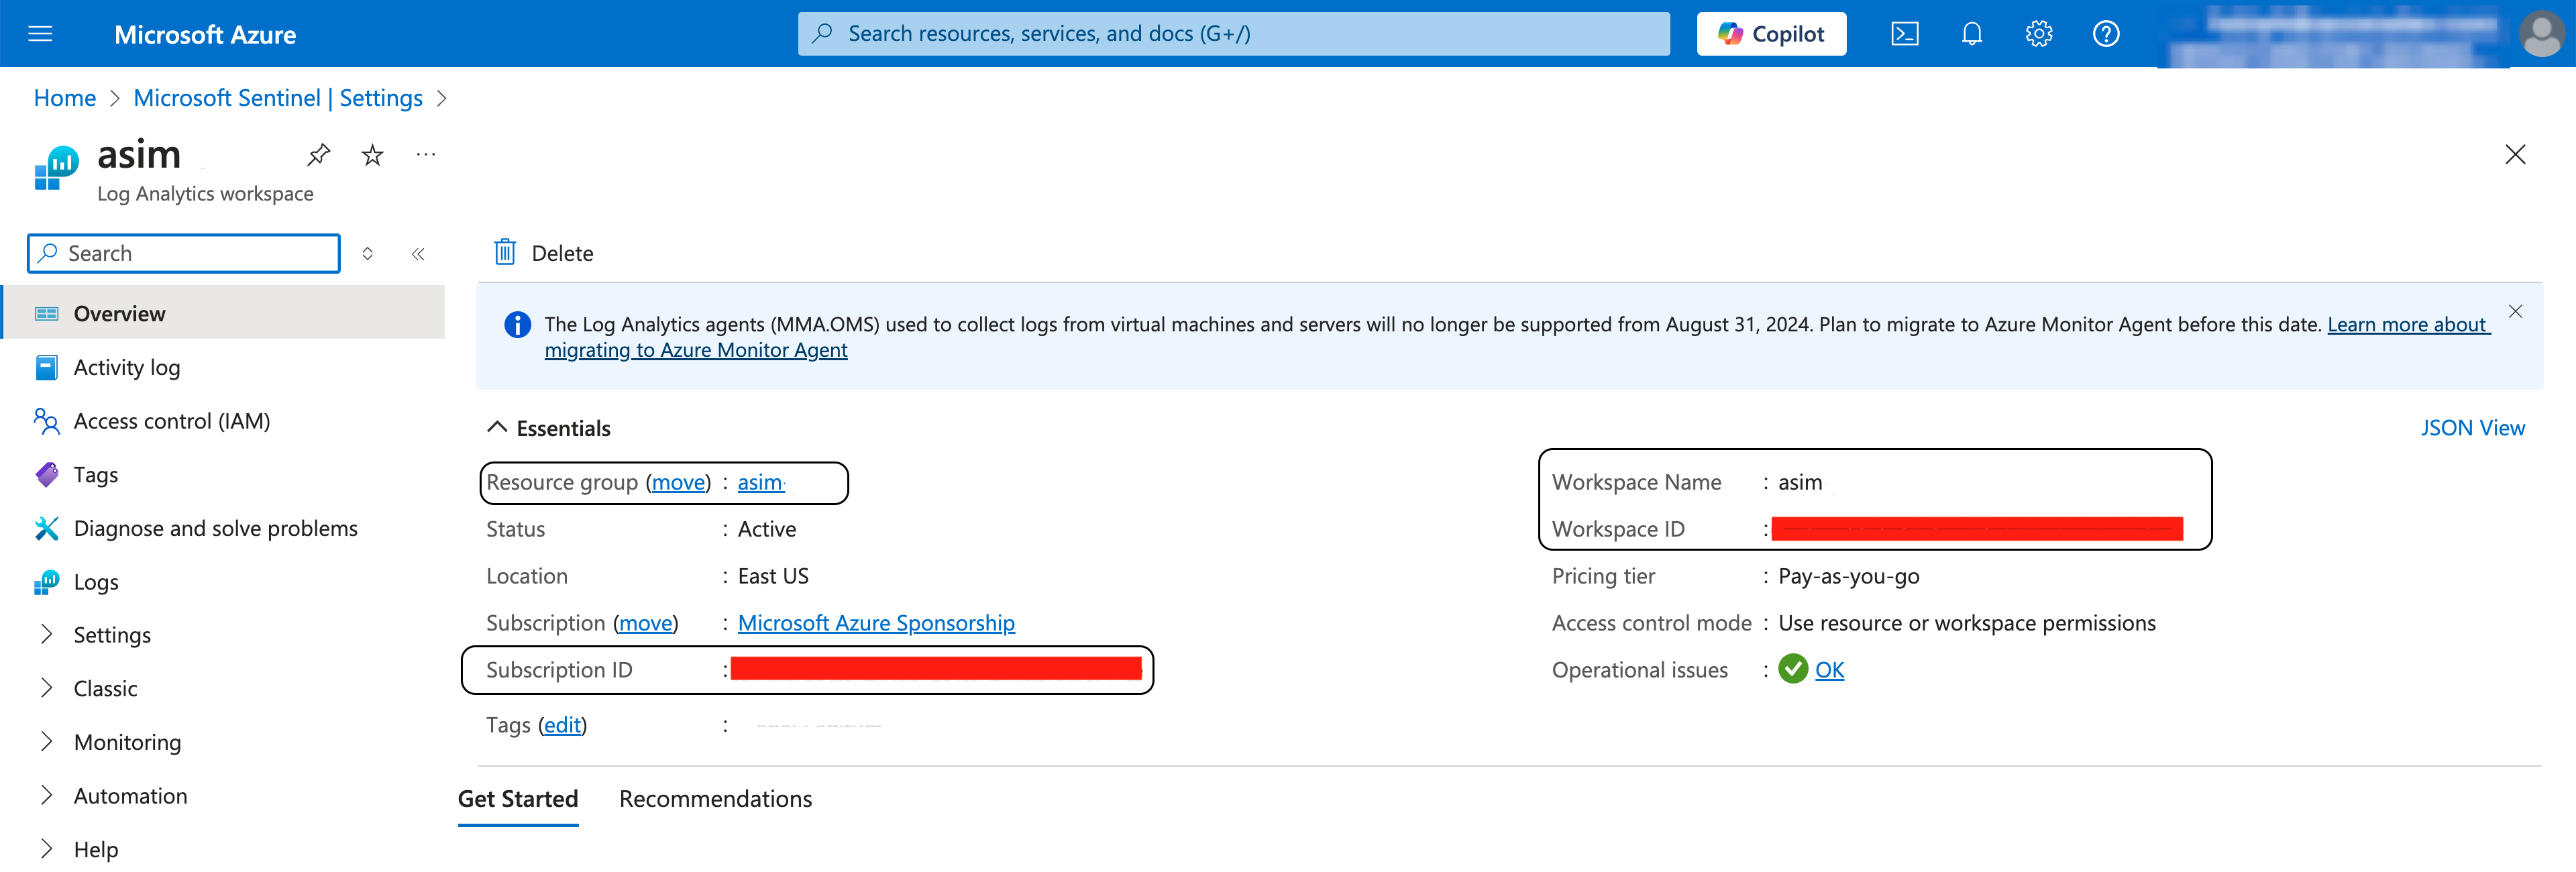Add asim workspace to favorites star
The height and width of the screenshot is (872, 2576).
click(x=372, y=155)
